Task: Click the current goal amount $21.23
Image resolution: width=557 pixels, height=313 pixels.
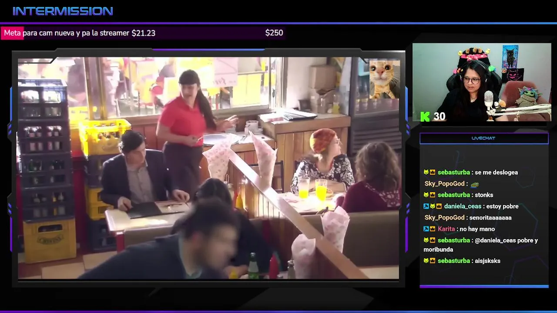Action: (x=143, y=33)
